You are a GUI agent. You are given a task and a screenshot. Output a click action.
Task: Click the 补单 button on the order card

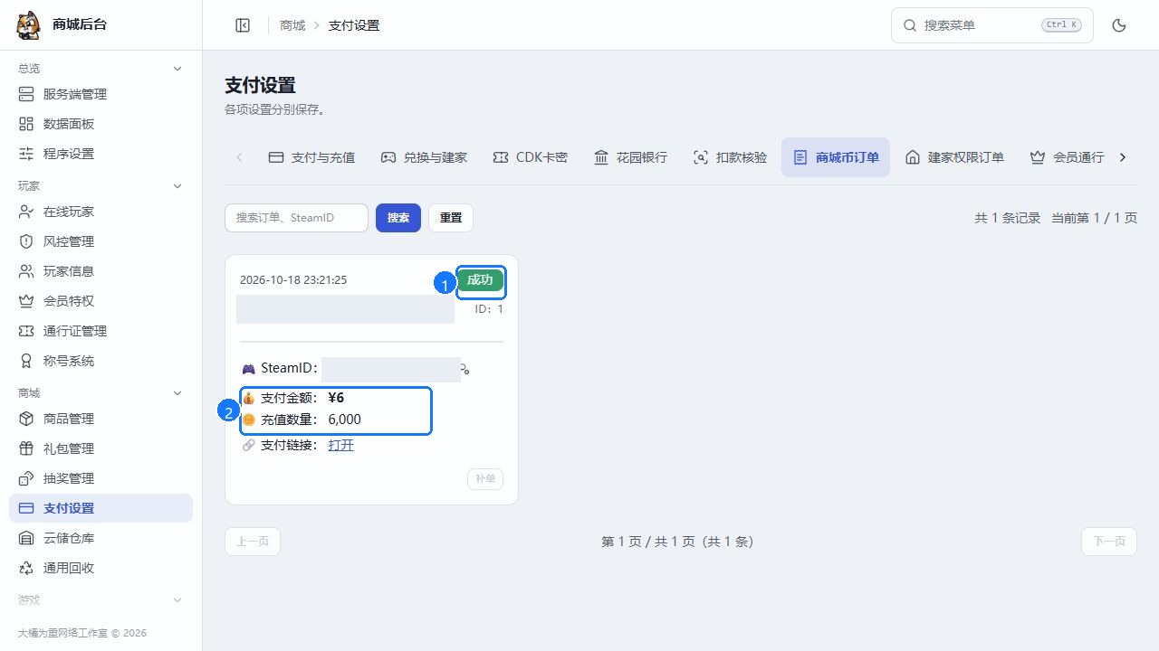click(485, 478)
